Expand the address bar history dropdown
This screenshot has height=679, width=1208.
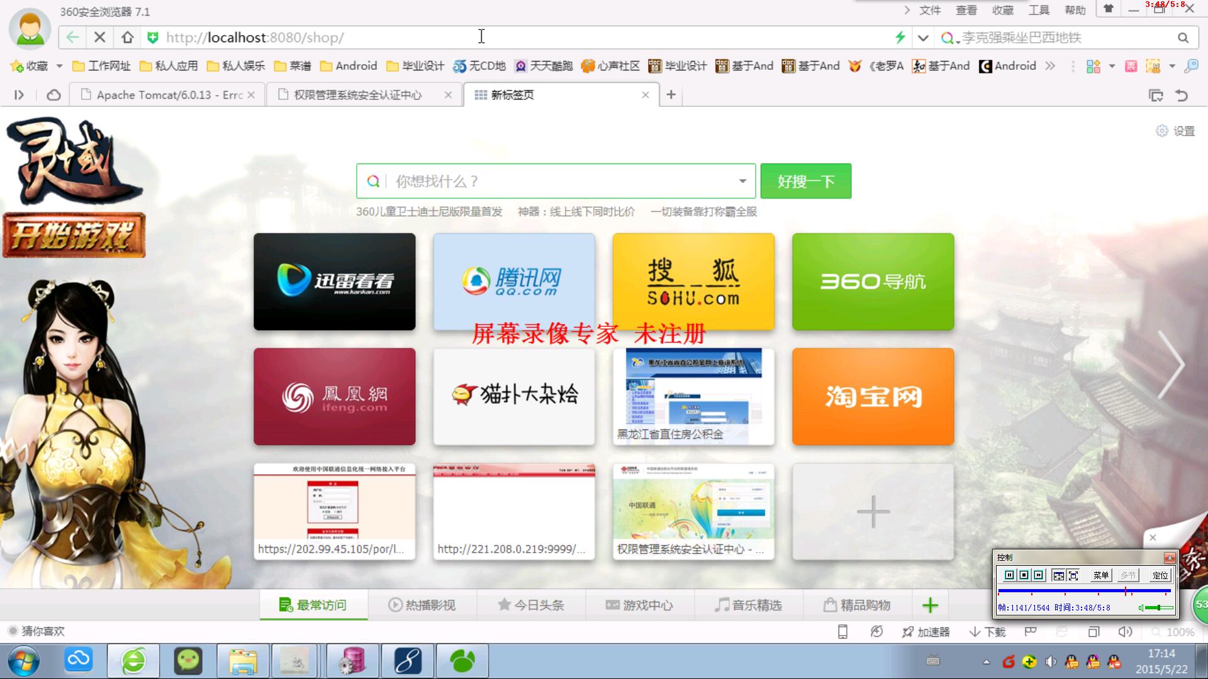click(923, 38)
